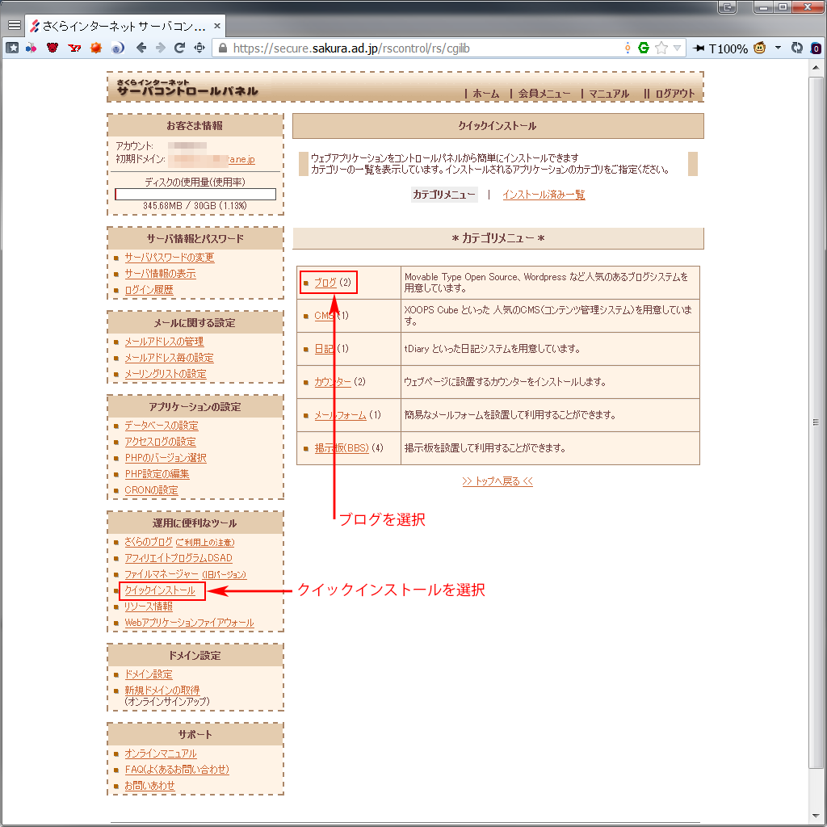Screen dimensions: 827x827
Task: Open メーリングリストの設定 link
Action: click(x=165, y=373)
